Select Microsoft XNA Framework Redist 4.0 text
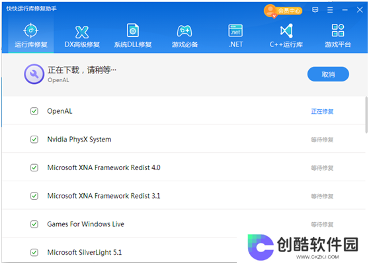This screenshot has width=369, height=264. pyautogui.click(x=104, y=167)
